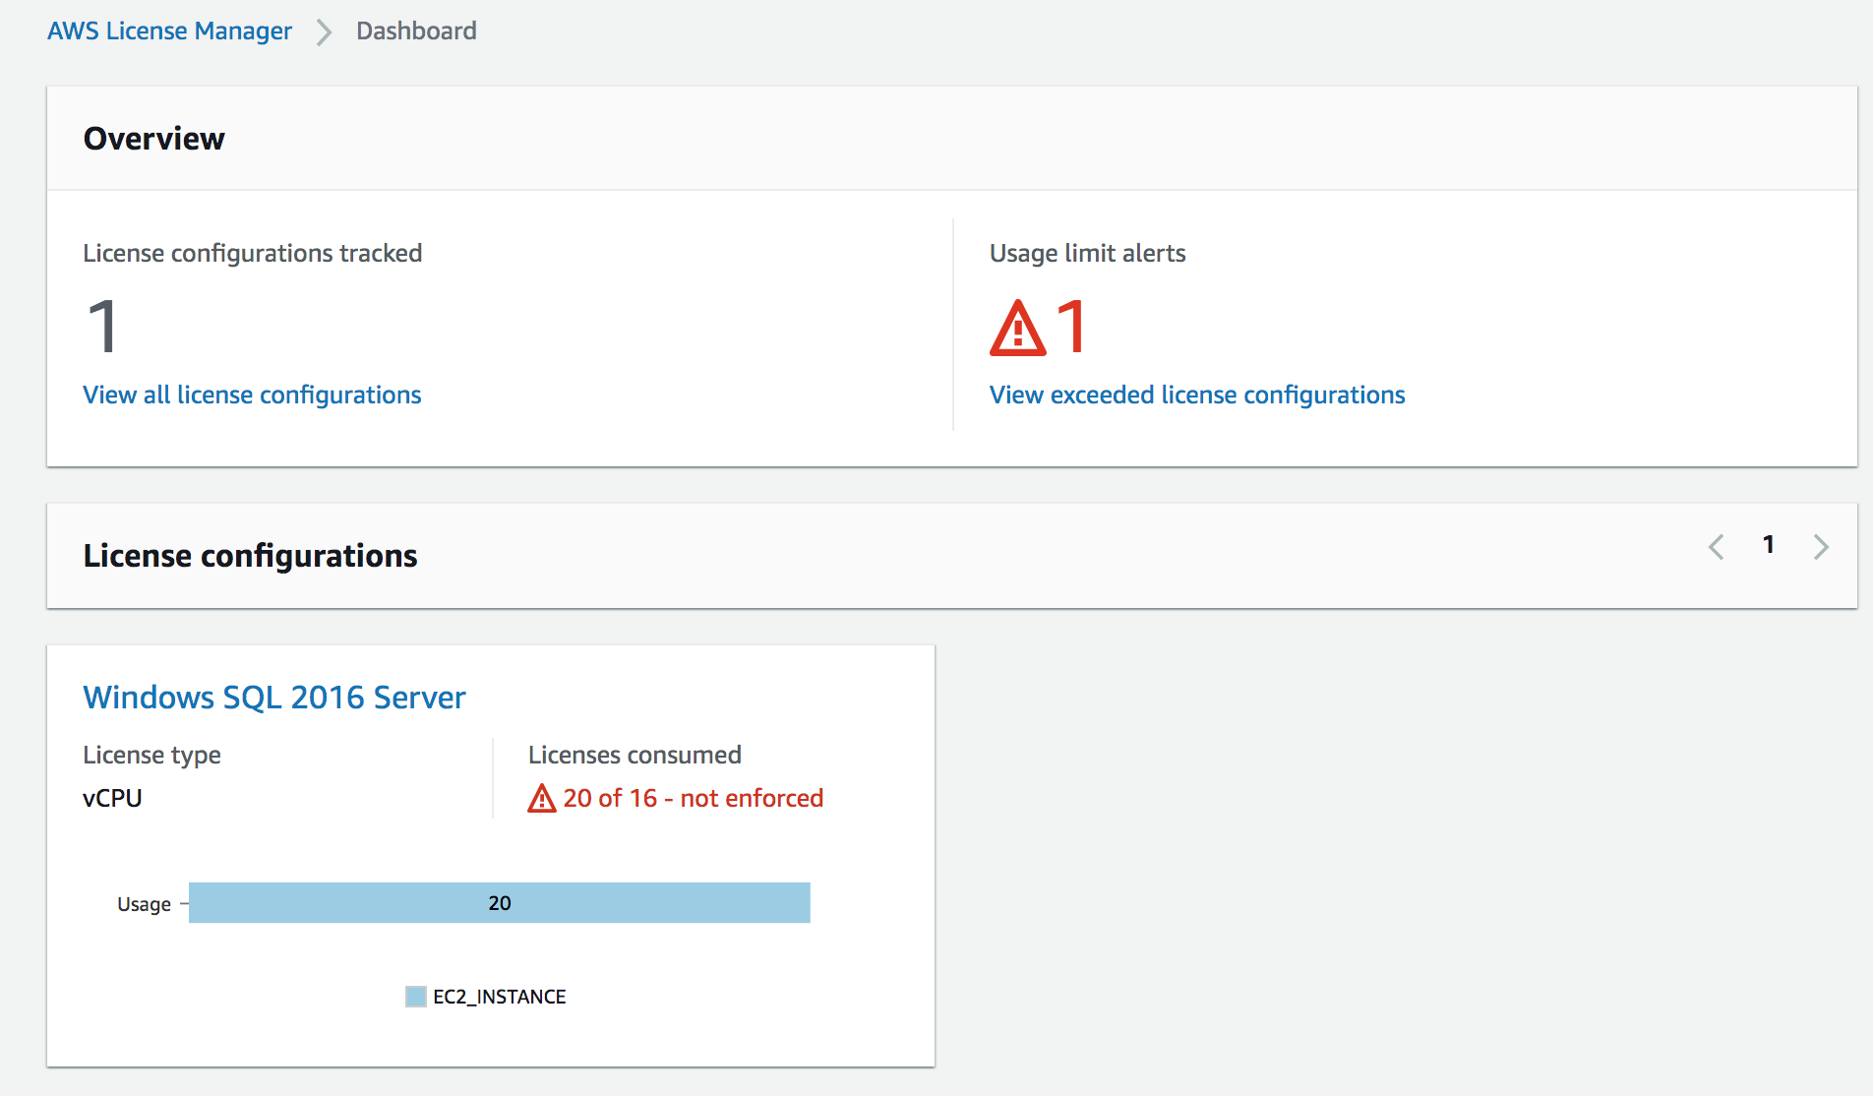Click the License configurations section heading

tap(250, 556)
